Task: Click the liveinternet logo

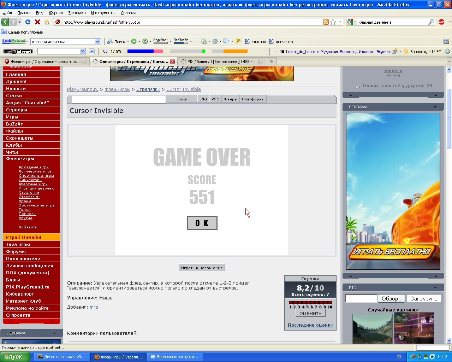Action: tap(18, 51)
